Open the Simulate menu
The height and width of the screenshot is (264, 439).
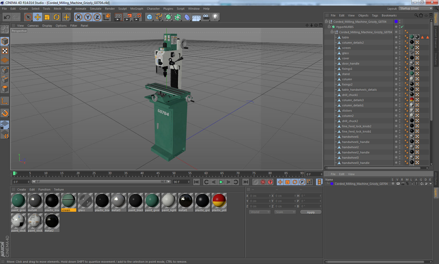coord(96,9)
